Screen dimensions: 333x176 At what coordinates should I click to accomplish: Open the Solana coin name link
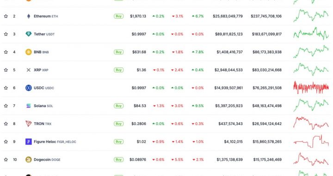pyautogui.click(x=43, y=106)
